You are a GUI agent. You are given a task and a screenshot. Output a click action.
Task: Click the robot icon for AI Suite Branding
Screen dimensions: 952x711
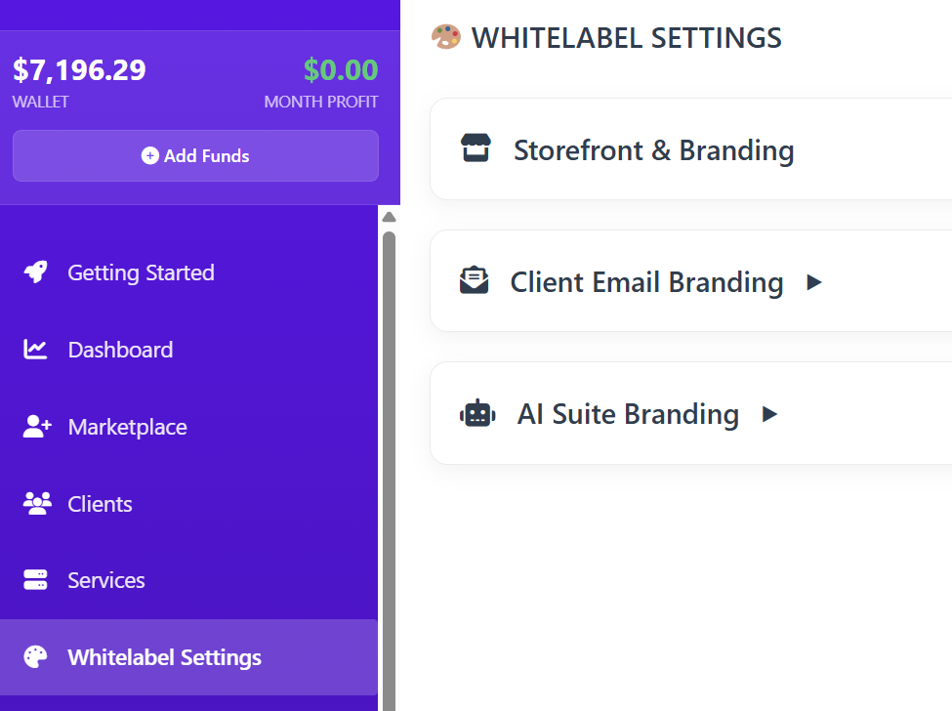tap(477, 414)
